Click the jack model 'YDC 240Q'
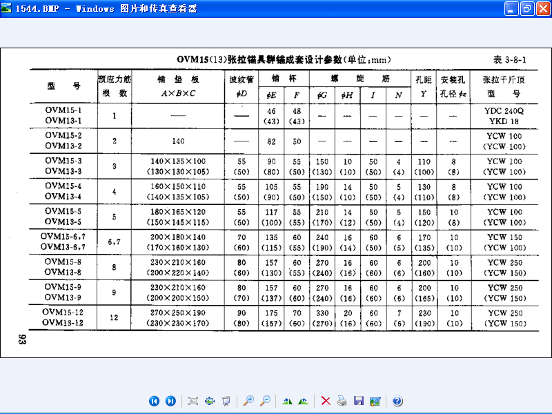The image size is (552, 414). click(x=504, y=111)
